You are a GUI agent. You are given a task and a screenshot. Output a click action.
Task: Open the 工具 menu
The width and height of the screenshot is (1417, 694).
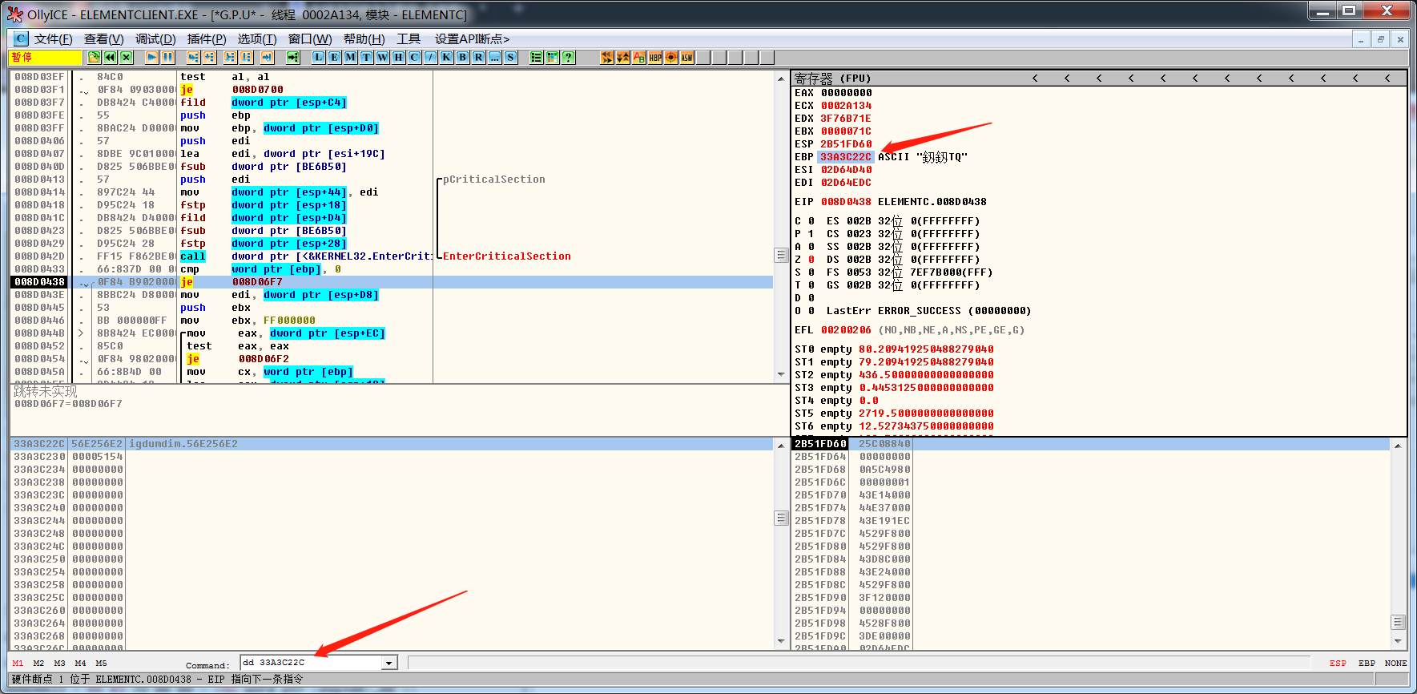[x=409, y=38]
